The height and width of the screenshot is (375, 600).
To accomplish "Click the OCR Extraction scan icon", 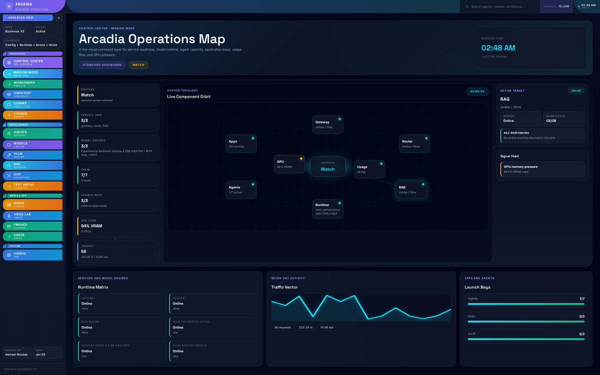I will [x=9, y=176].
